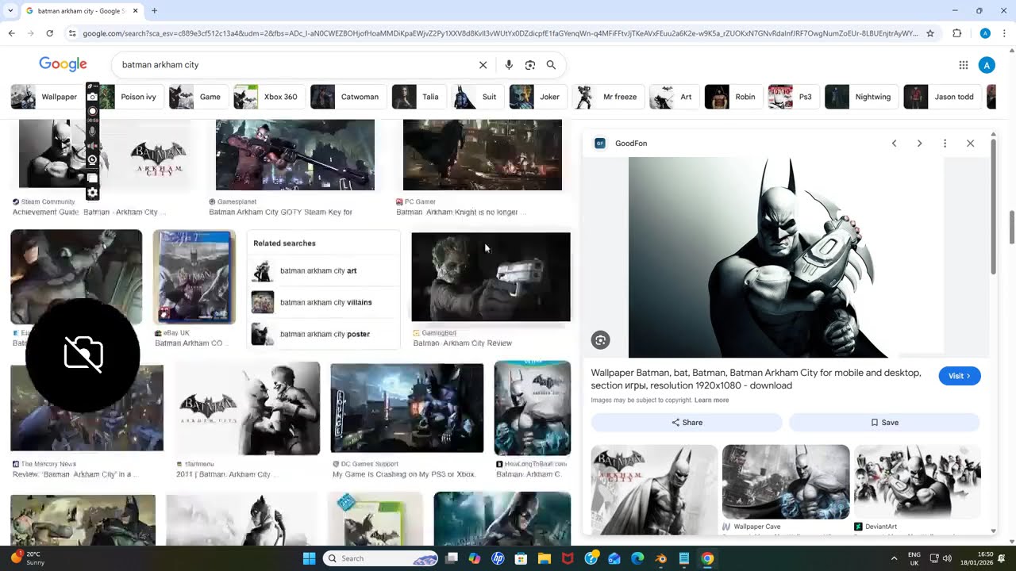1016x571 pixels.
Task: Show next image in preview panel
Action: point(919,144)
